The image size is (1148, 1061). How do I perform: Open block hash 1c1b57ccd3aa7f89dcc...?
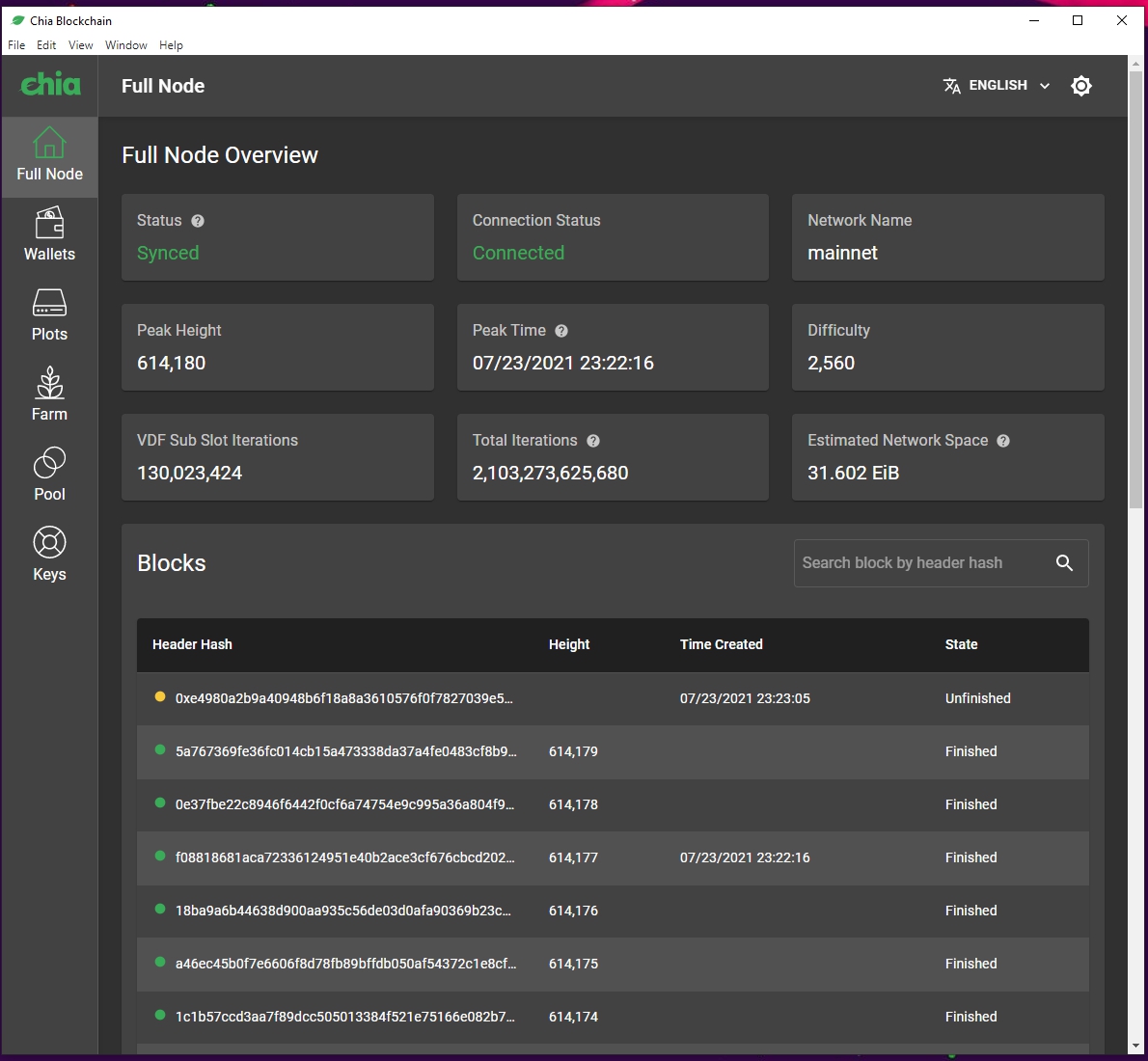click(x=344, y=1017)
